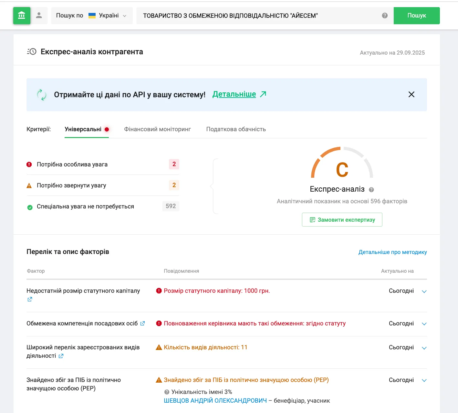Click red alert icon for Потрібна особлива увага

(29, 164)
